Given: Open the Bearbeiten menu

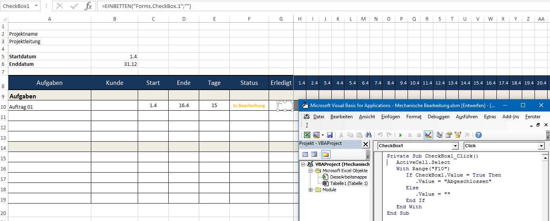Looking at the screenshot, I should click(x=342, y=117).
